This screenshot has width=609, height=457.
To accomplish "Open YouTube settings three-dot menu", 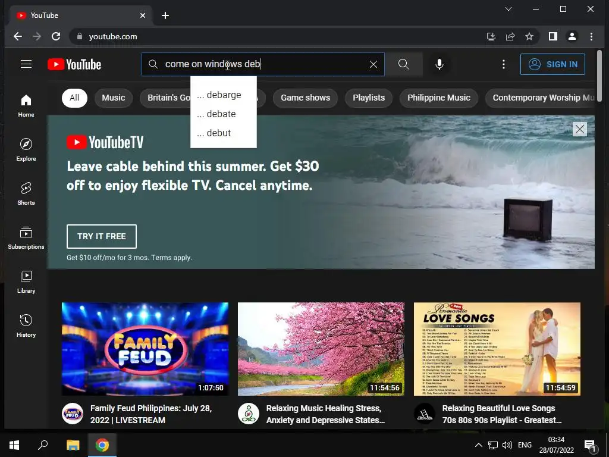I will pos(503,64).
